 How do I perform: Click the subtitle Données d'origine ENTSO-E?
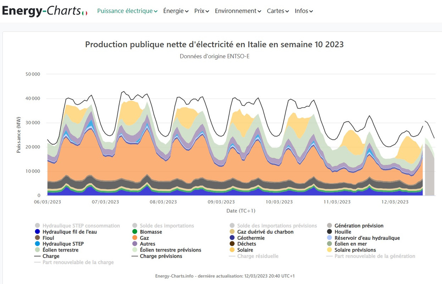(214, 56)
